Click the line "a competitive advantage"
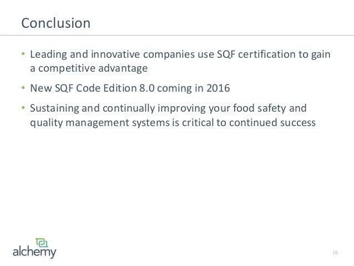This screenshot has width=354, height=266. 89,68
